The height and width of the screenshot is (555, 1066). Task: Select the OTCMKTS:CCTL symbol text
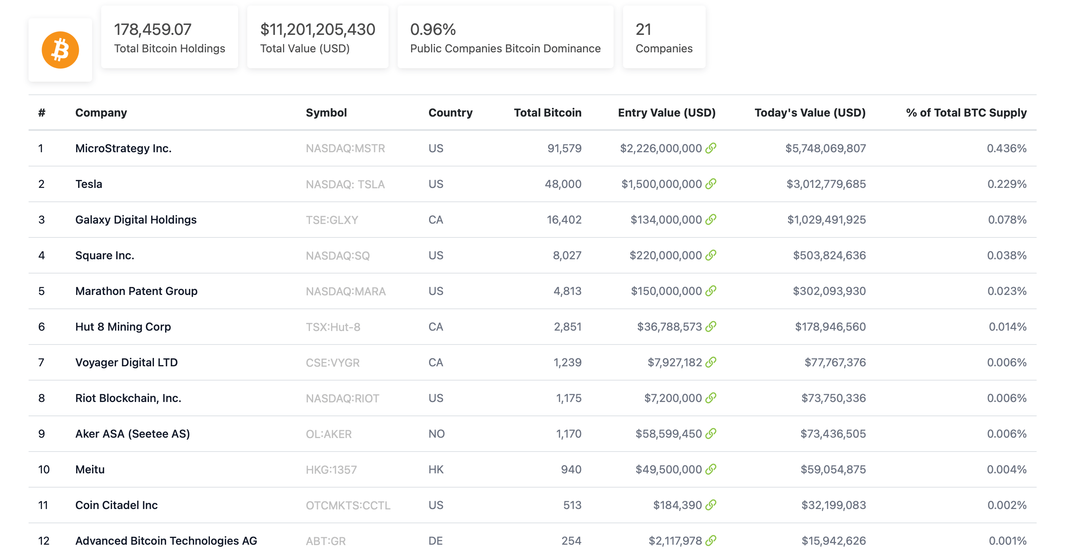click(x=348, y=505)
